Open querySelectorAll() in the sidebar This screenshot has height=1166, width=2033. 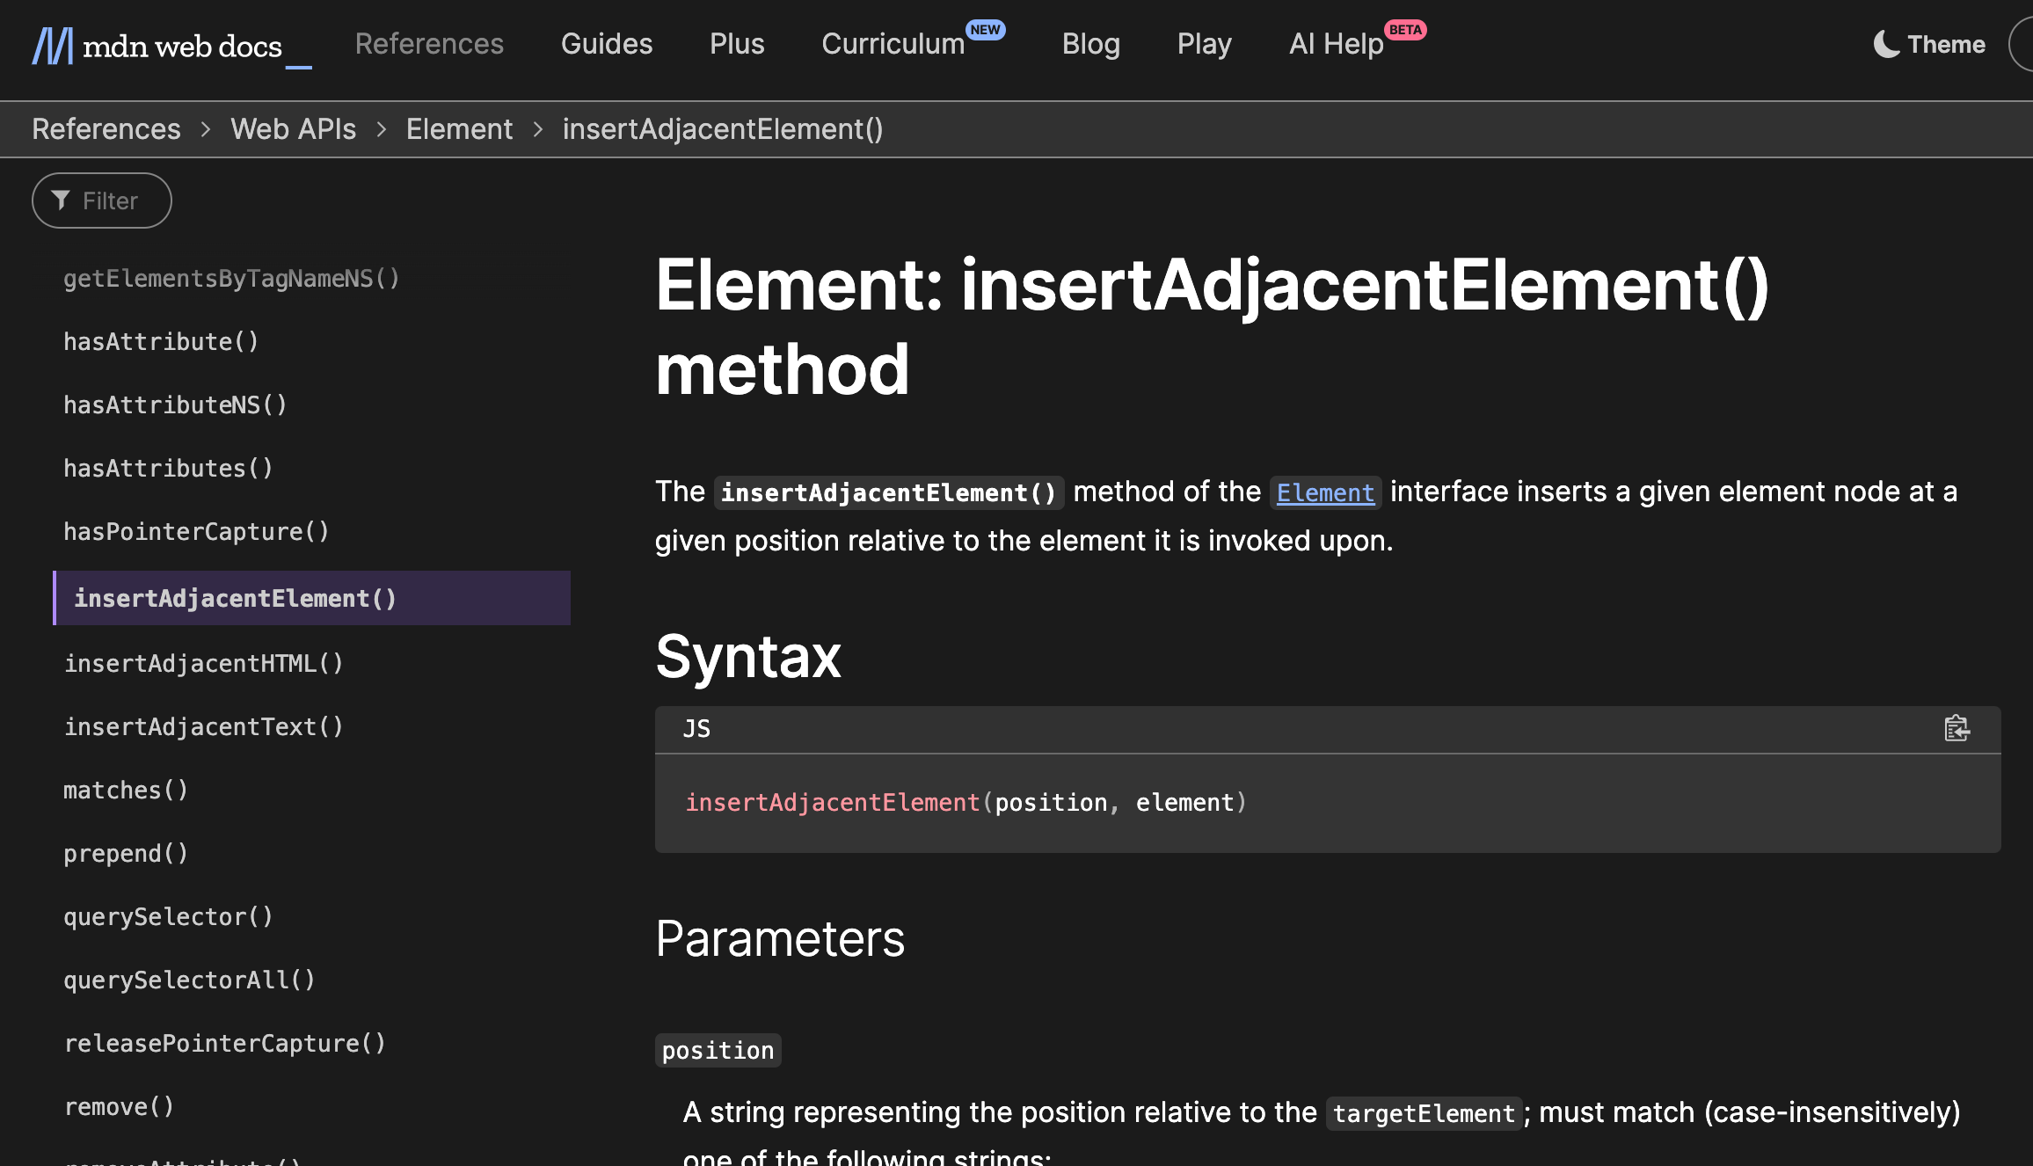click(x=189, y=980)
